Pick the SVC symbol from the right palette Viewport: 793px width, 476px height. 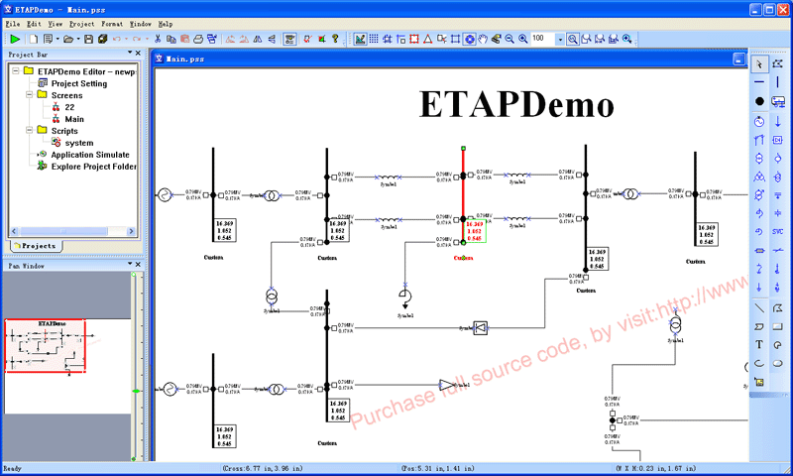point(778,231)
